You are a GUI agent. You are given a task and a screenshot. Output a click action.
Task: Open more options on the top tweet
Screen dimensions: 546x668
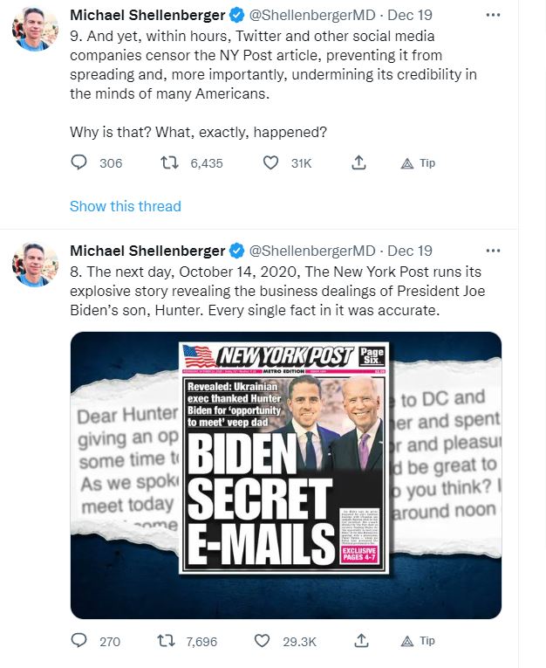492,15
